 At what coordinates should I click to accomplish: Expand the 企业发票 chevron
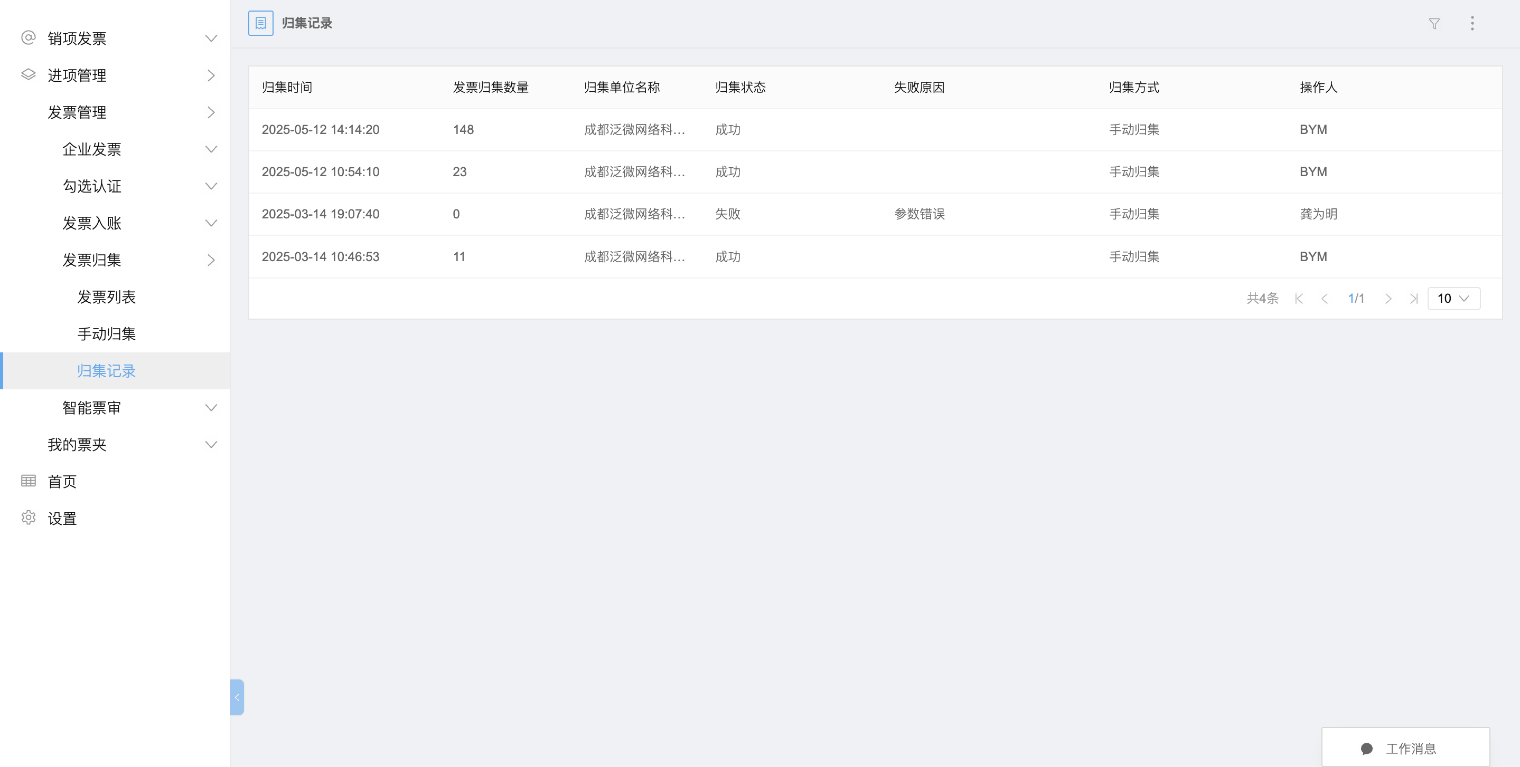[x=211, y=149]
